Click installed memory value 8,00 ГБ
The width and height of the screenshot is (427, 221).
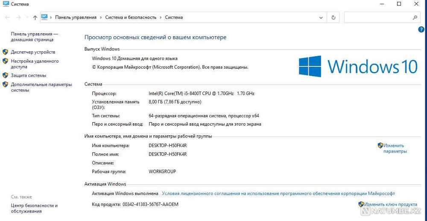click(175, 102)
